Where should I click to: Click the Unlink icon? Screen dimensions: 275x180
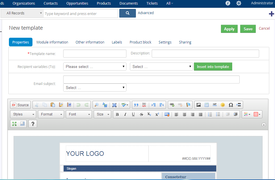point(180,105)
